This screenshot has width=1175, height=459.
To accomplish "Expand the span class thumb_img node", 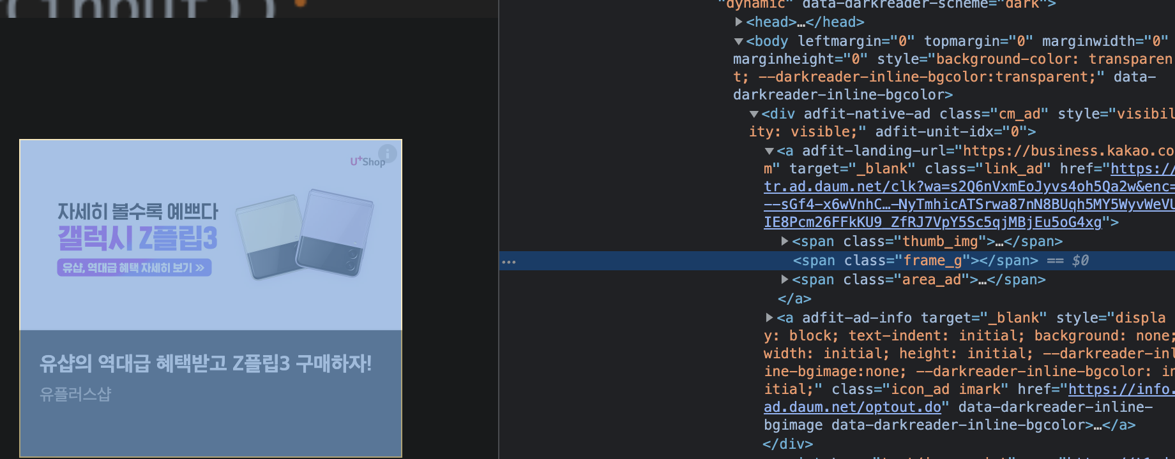I will pyautogui.click(x=785, y=241).
